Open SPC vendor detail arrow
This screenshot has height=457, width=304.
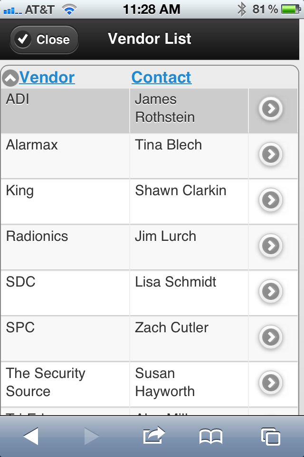pyautogui.click(x=271, y=337)
